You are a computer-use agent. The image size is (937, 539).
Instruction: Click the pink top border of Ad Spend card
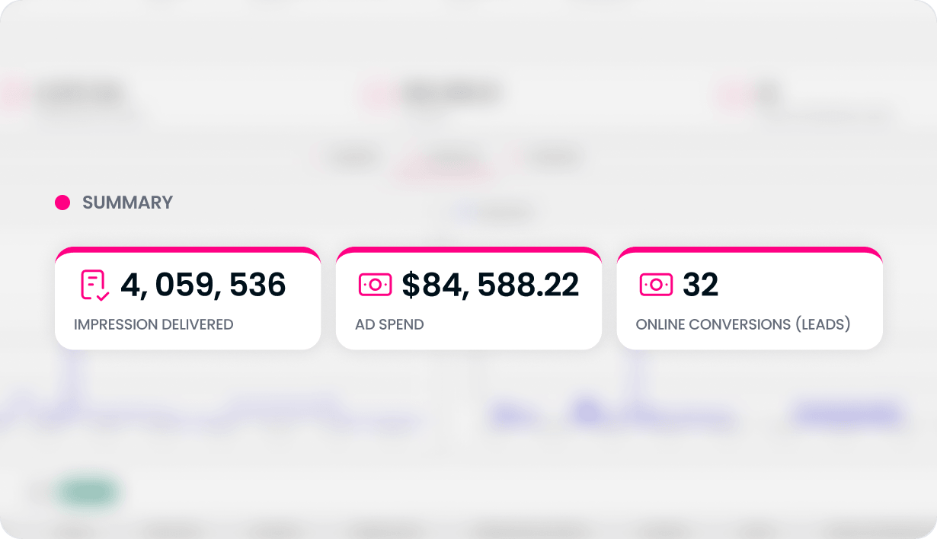(469, 250)
